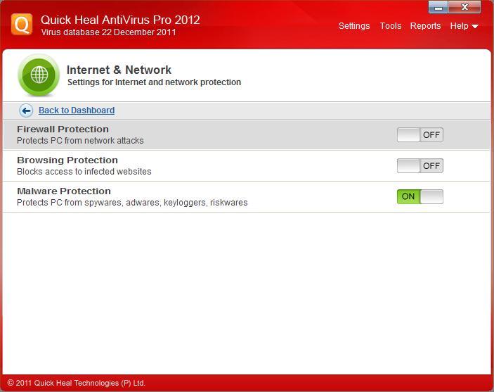Follow the Back to Dashboard link
The height and width of the screenshot is (392, 494).
coord(77,110)
